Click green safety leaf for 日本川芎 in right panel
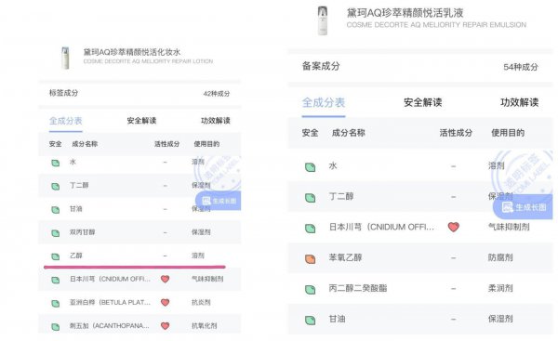This screenshot has width=558, height=341. (x=311, y=228)
